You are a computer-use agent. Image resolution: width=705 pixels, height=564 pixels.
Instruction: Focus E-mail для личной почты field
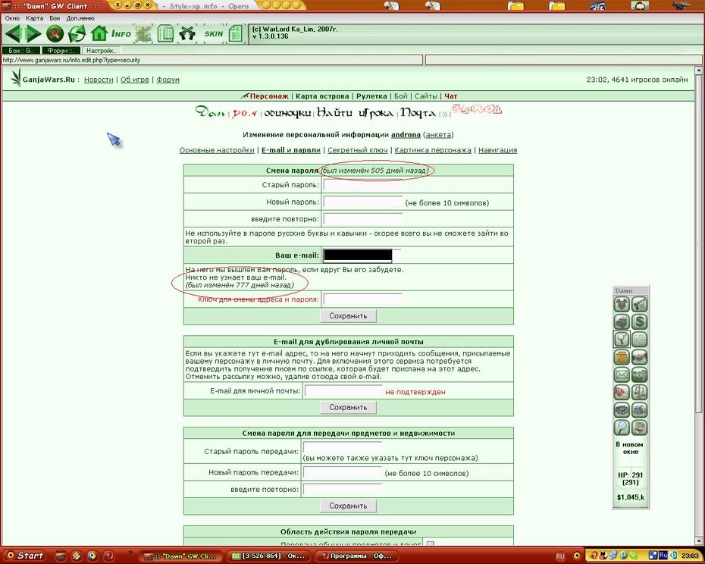coord(343,391)
